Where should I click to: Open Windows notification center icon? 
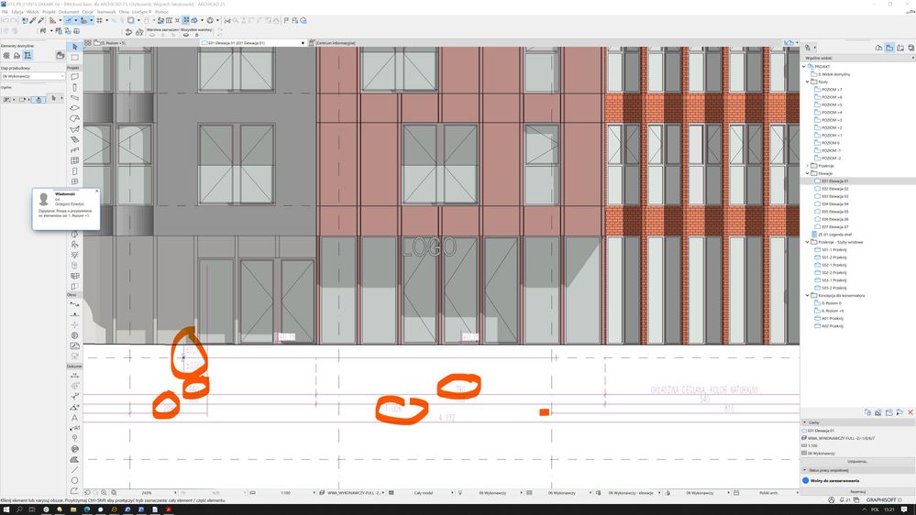click(x=904, y=510)
